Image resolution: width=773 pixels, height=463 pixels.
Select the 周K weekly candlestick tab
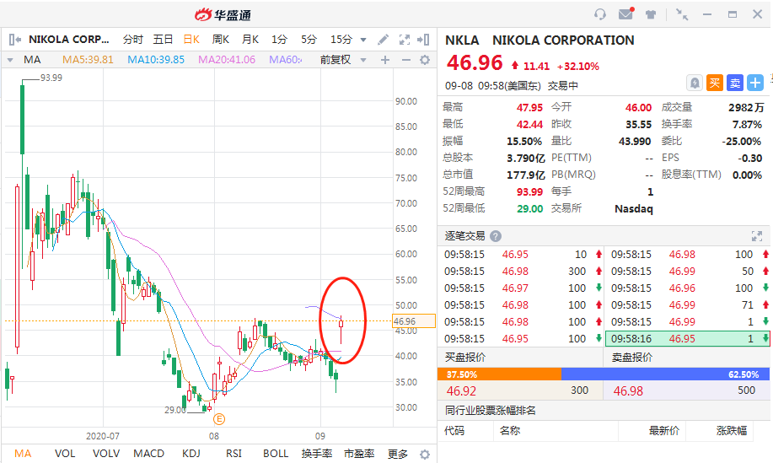coord(220,40)
